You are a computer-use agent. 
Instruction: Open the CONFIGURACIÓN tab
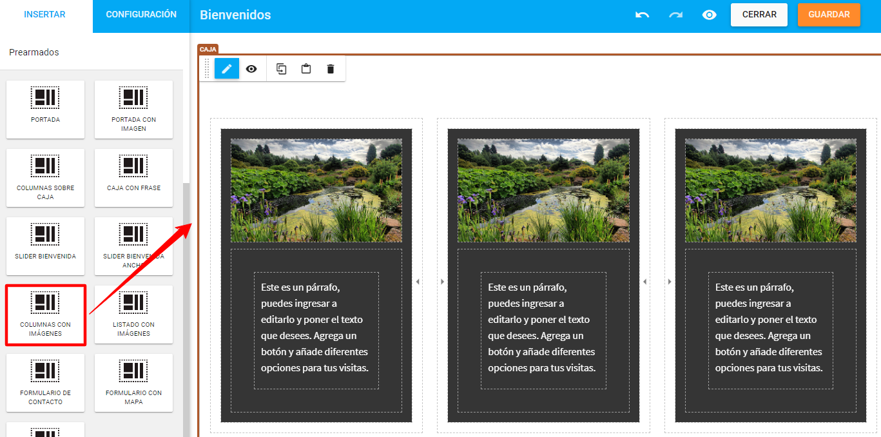[141, 15]
